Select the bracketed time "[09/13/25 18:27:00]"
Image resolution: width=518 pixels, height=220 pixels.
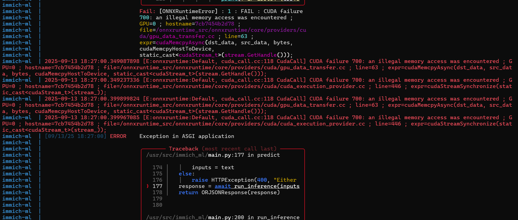(x=76, y=136)
